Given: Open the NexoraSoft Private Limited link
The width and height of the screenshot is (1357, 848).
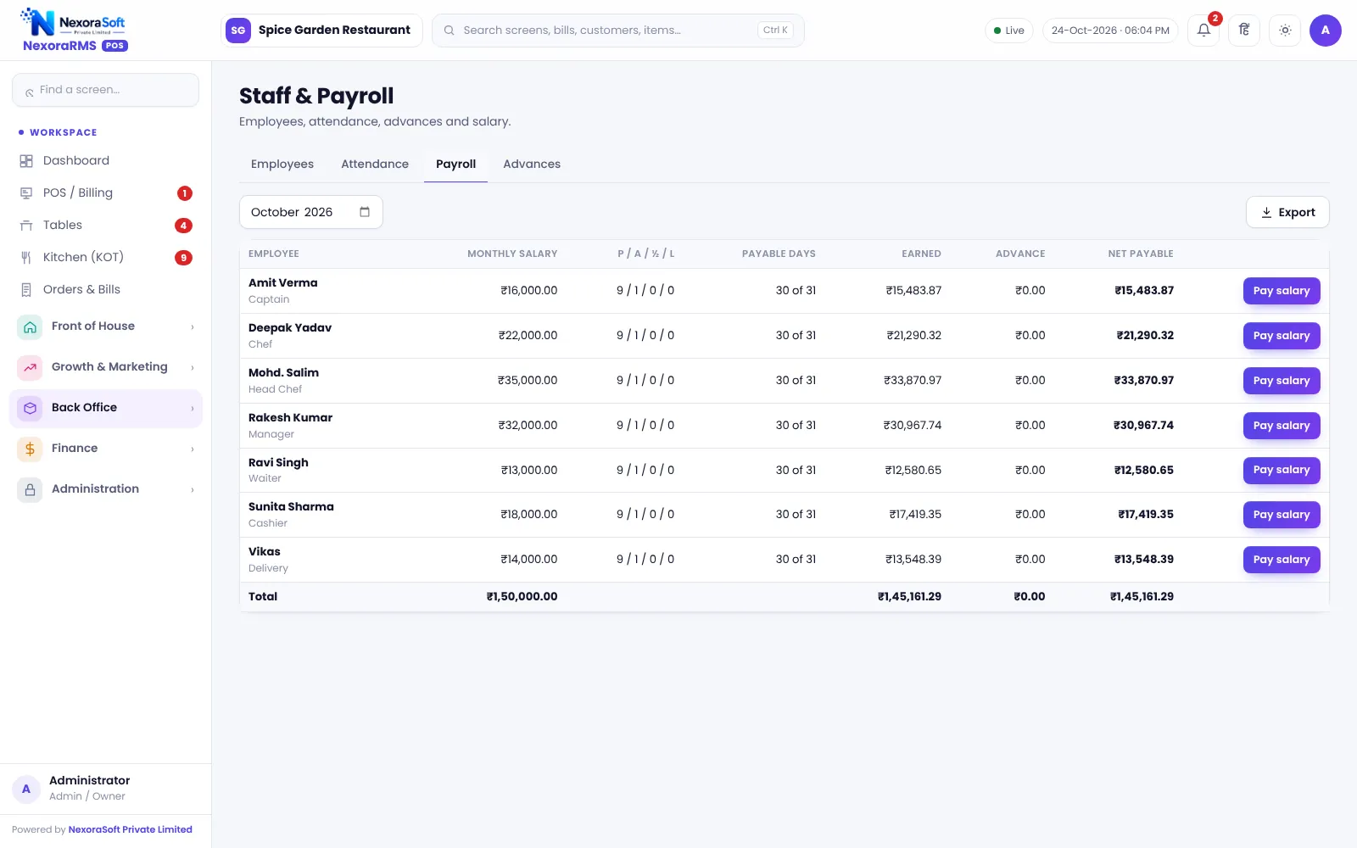Looking at the screenshot, I should click(131, 830).
